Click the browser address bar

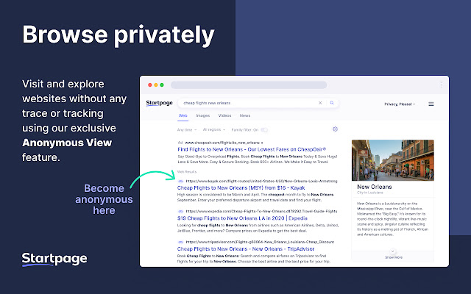pyautogui.click(x=249, y=85)
